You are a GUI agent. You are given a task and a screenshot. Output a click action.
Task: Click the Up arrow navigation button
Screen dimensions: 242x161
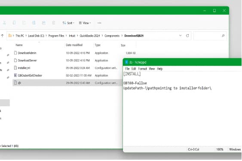pos(2,36)
